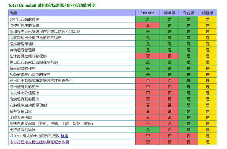This screenshot has width=227, height=149.
Task: Select the row label 按文件夹分组程序
Action: [x=24, y=93]
